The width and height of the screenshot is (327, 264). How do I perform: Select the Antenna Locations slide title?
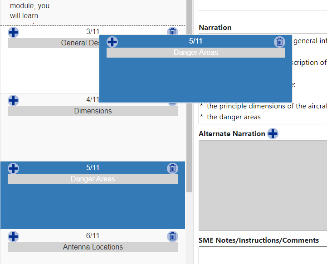coord(93,247)
